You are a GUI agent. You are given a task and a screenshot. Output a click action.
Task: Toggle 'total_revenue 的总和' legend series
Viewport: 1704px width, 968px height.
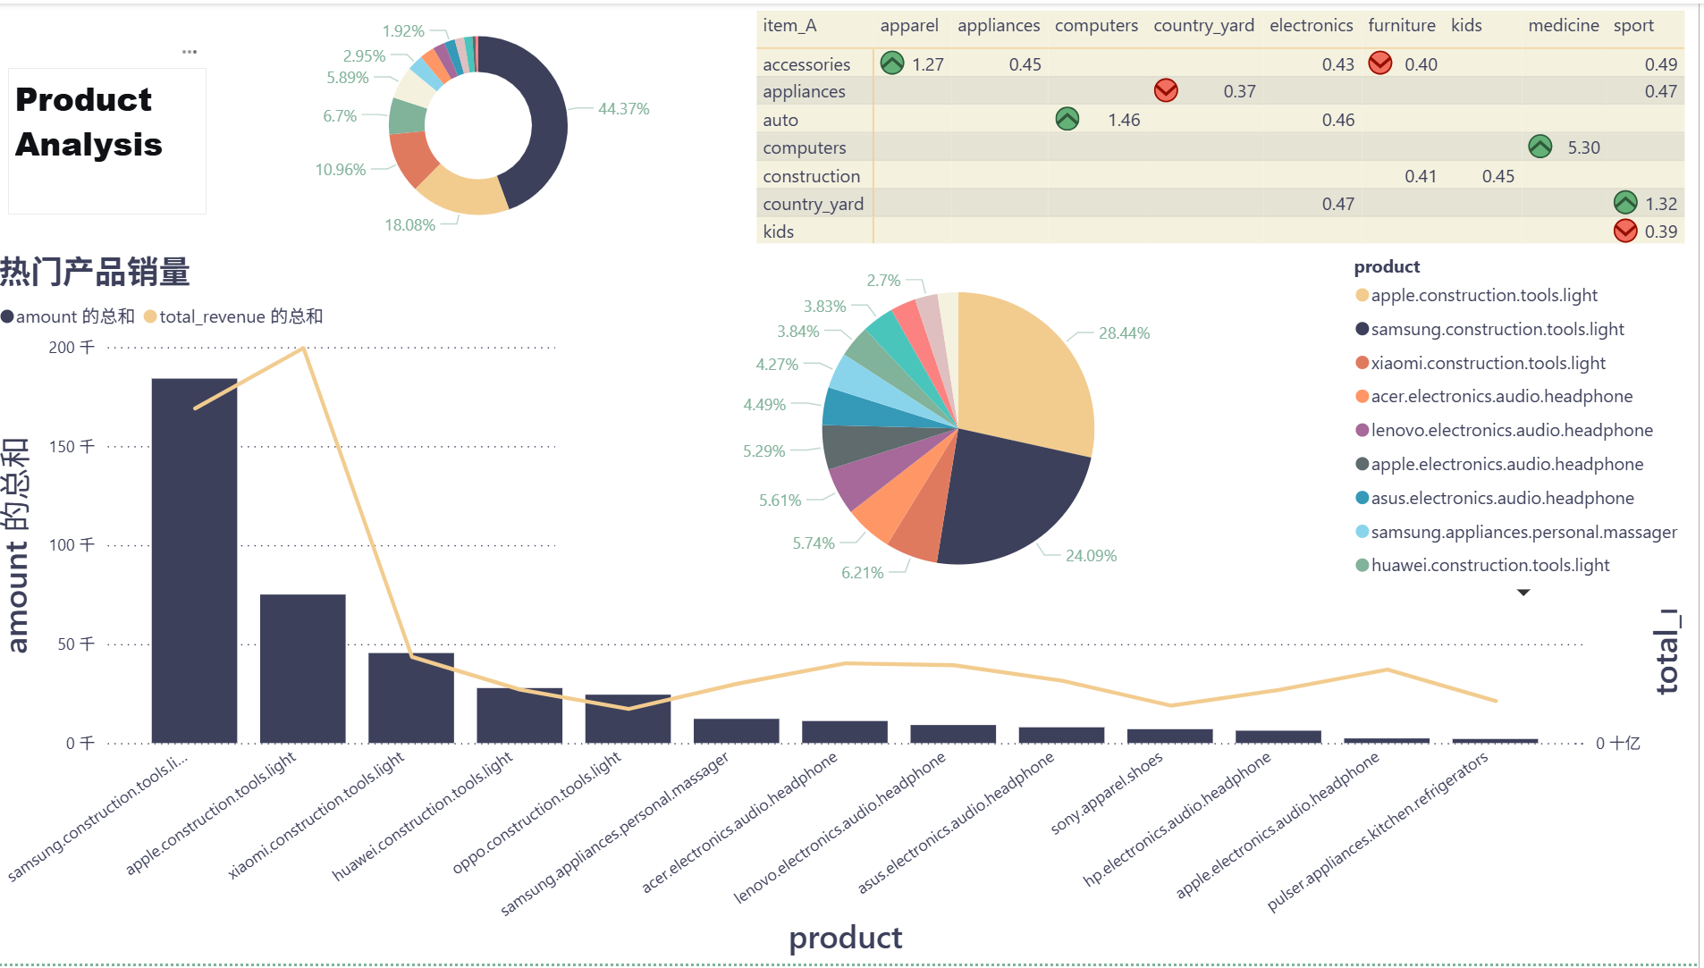233,316
